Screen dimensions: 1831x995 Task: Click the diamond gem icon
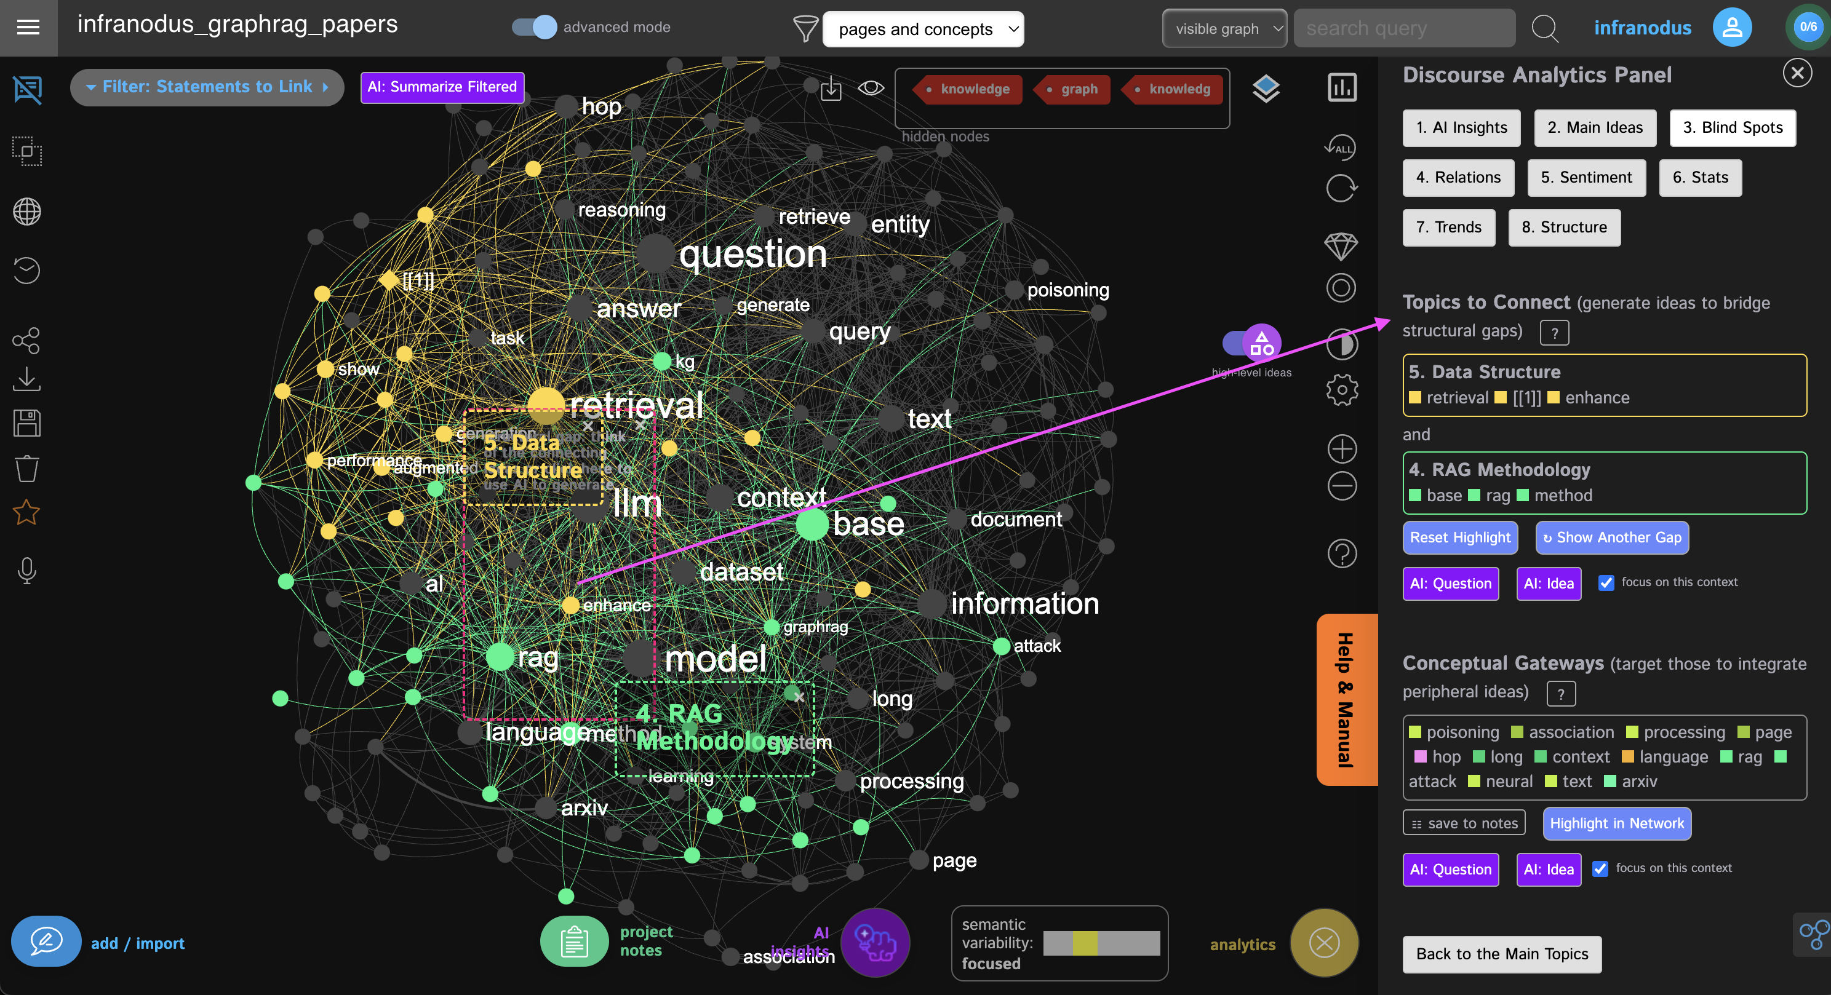click(1341, 246)
